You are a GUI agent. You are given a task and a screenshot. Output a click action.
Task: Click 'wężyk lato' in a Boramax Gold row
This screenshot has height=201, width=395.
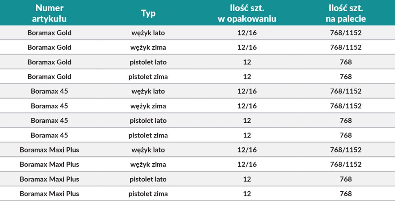click(148, 33)
